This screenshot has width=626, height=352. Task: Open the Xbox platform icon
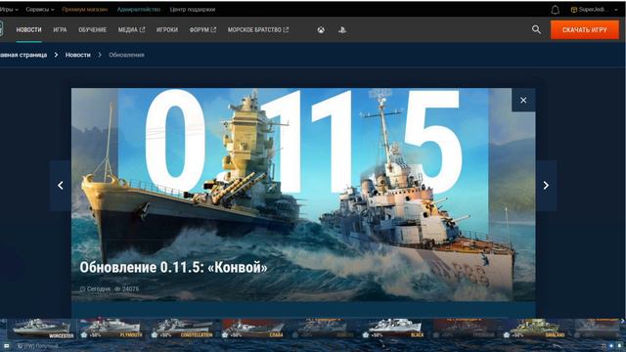pos(321,30)
